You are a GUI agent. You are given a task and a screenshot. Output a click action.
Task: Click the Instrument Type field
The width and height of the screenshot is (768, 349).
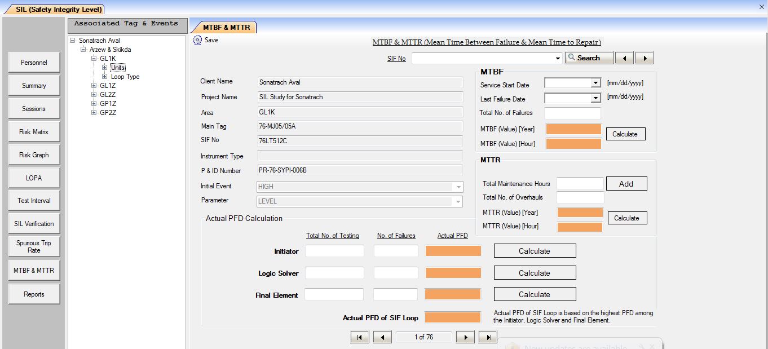[x=360, y=156]
